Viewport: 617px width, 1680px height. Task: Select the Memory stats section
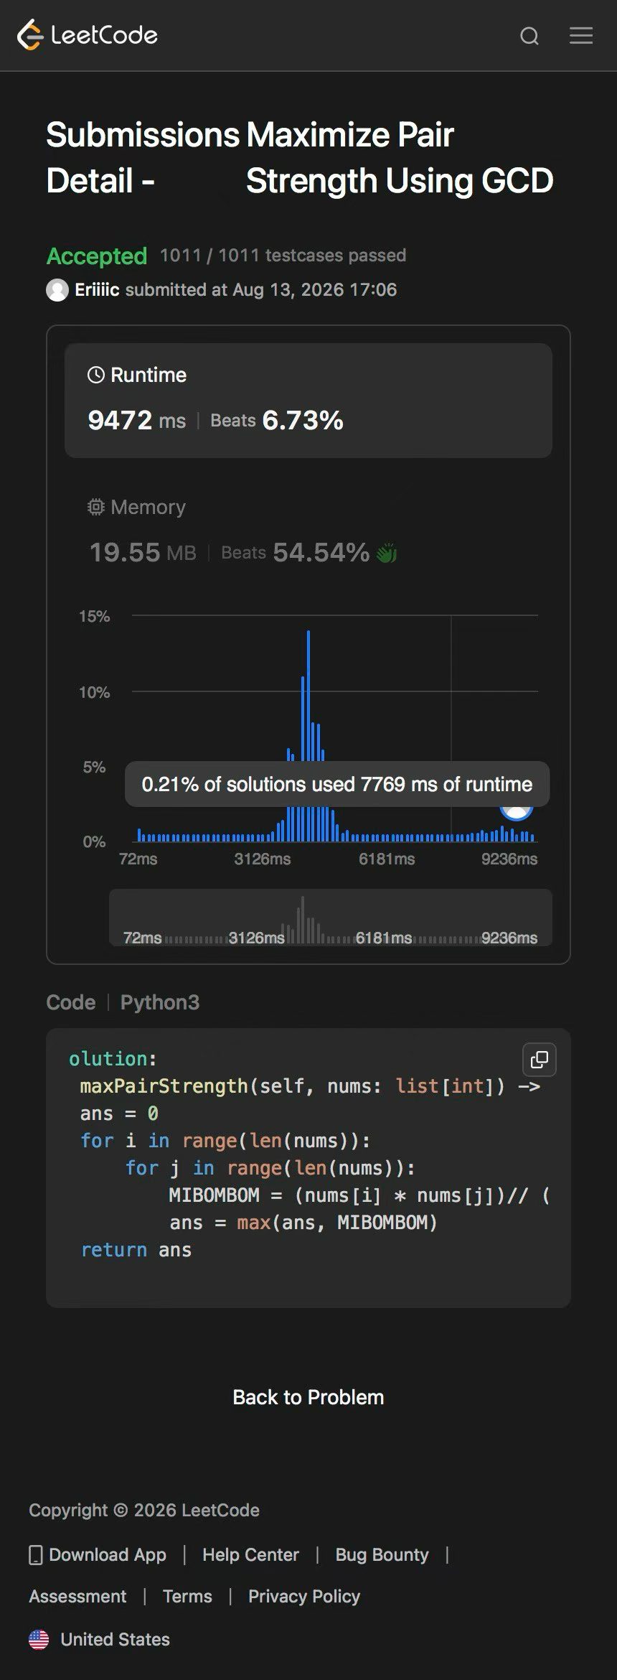(x=308, y=531)
